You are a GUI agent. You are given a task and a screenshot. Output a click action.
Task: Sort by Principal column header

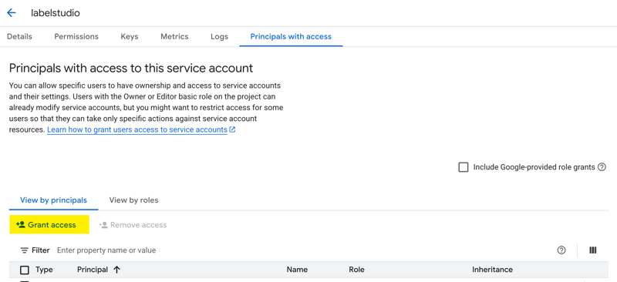(93, 270)
